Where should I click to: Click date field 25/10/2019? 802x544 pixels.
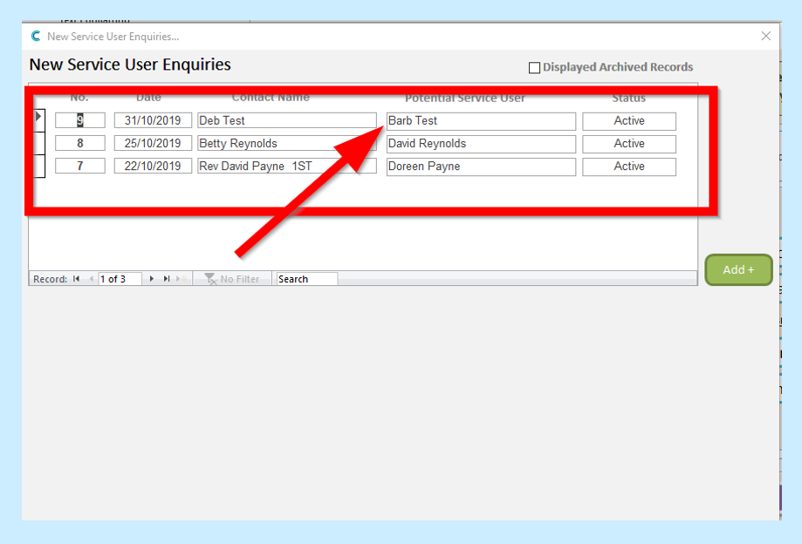pyautogui.click(x=153, y=144)
